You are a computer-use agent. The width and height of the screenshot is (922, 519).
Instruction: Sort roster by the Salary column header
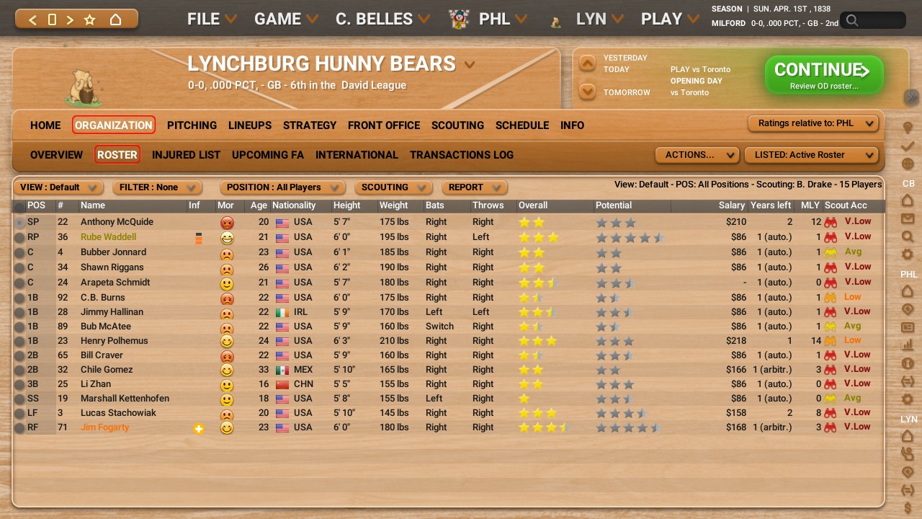click(731, 206)
